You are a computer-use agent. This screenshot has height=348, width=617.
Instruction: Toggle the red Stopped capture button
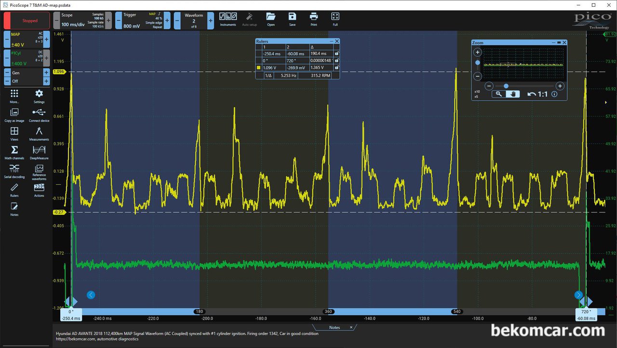(x=27, y=21)
